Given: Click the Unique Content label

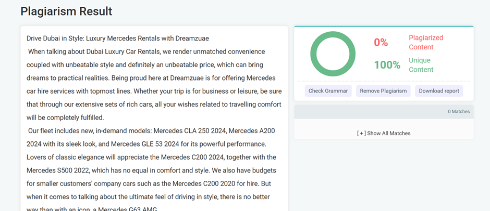Looking at the screenshot, I should [421, 65].
